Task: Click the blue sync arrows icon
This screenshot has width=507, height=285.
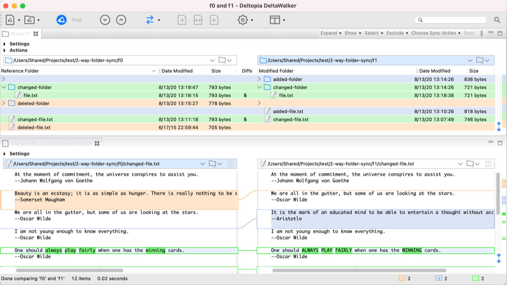Action: pos(150,20)
